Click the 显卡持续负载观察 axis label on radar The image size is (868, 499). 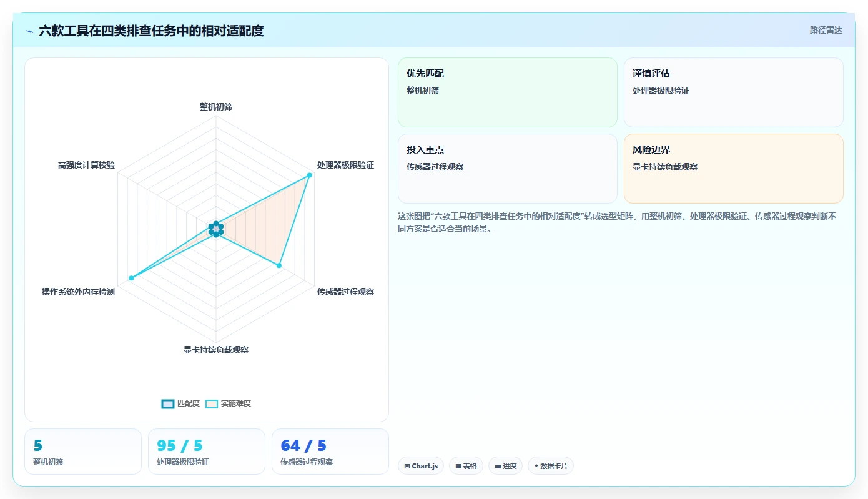click(x=216, y=350)
